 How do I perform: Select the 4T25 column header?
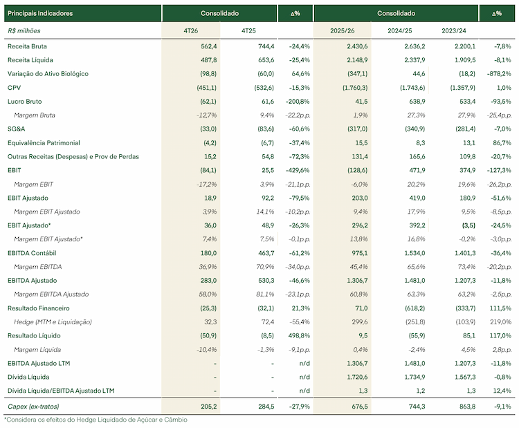click(x=248, y=30)
